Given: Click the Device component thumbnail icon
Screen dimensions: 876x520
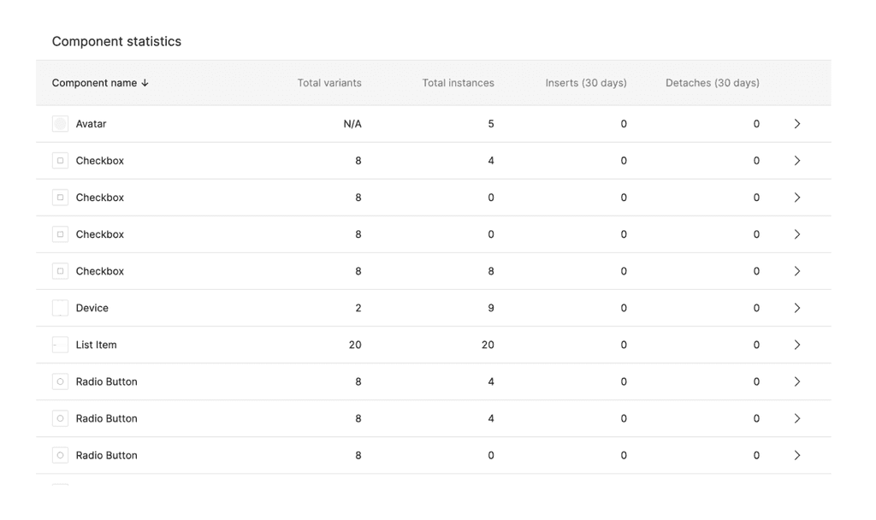Looking at the screenshot, I should [60, 308].
